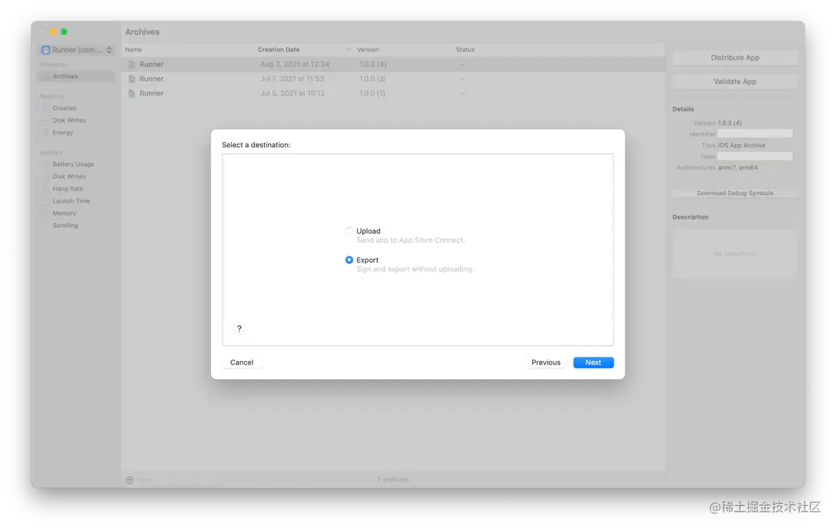Cancel the destination dialog

tap(242, 362)
